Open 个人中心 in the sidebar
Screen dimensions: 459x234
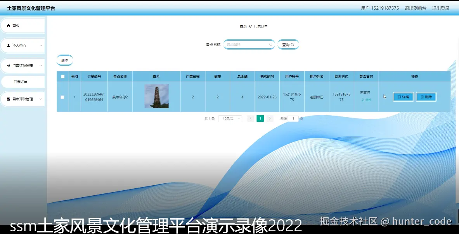tap(23, 46)
